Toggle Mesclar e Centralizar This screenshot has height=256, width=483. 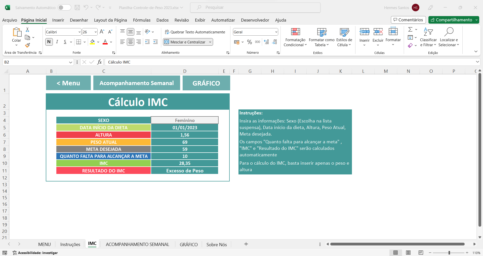click(185, 42)
